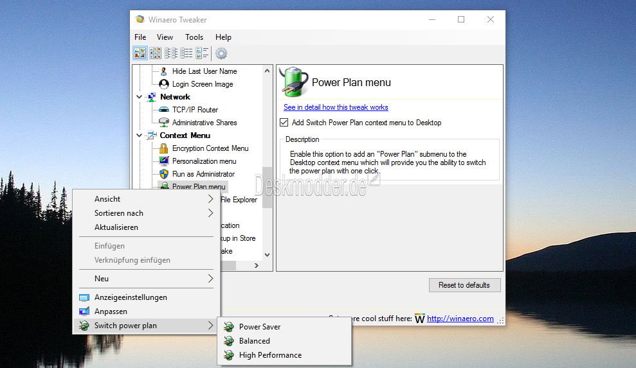Click the Winaero Tweaker title bar icon
Screen dimensions: 636x368
pyautogui.click(x=140, y=19)
